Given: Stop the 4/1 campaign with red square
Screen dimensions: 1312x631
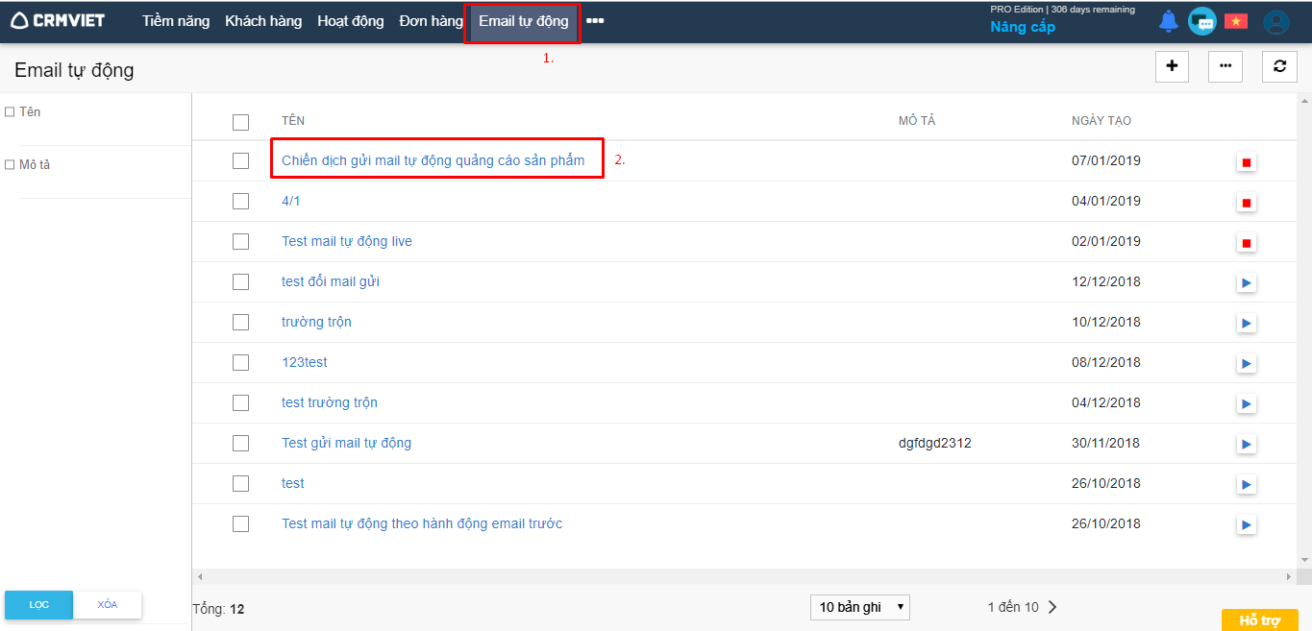Looking at the screenshot, I should 1246,203.
